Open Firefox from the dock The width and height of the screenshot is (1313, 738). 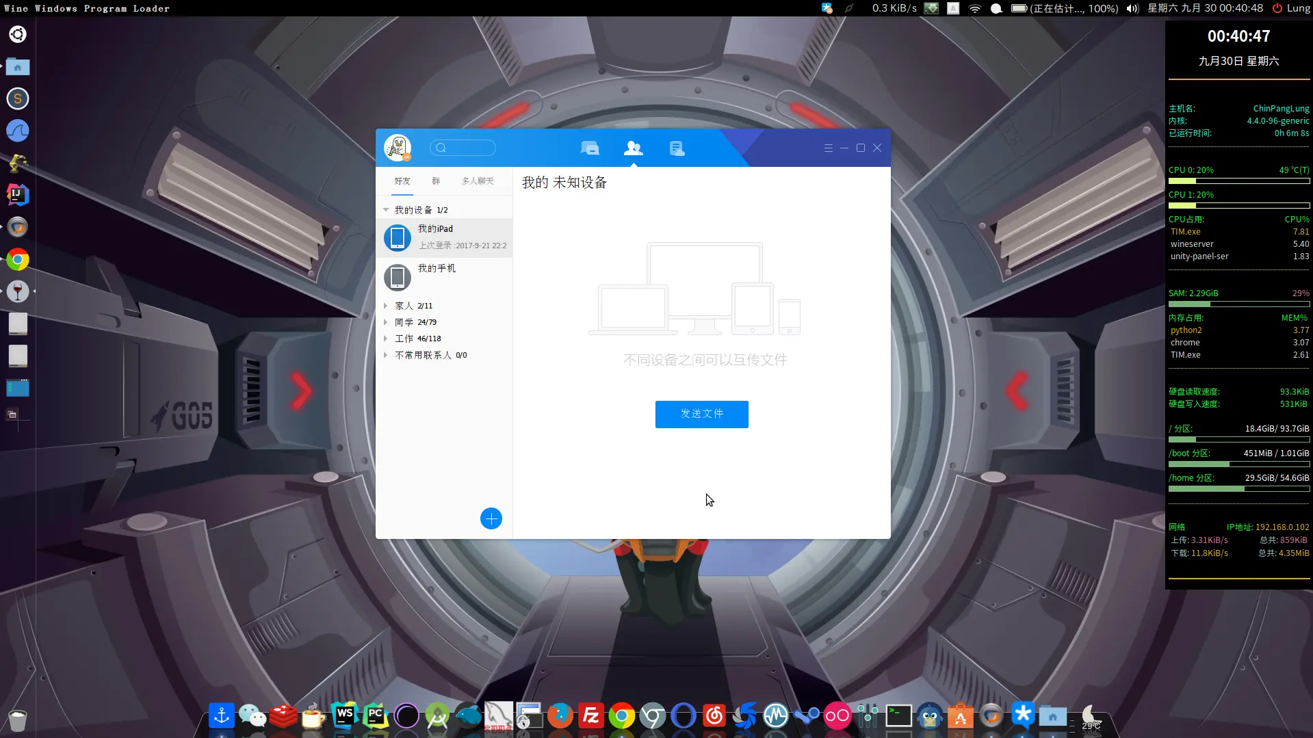coord(560,716)
